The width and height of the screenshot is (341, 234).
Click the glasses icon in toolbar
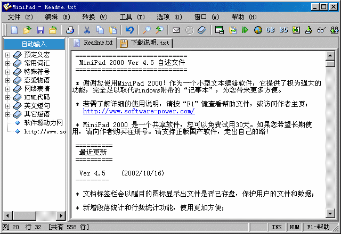point(321,30)
